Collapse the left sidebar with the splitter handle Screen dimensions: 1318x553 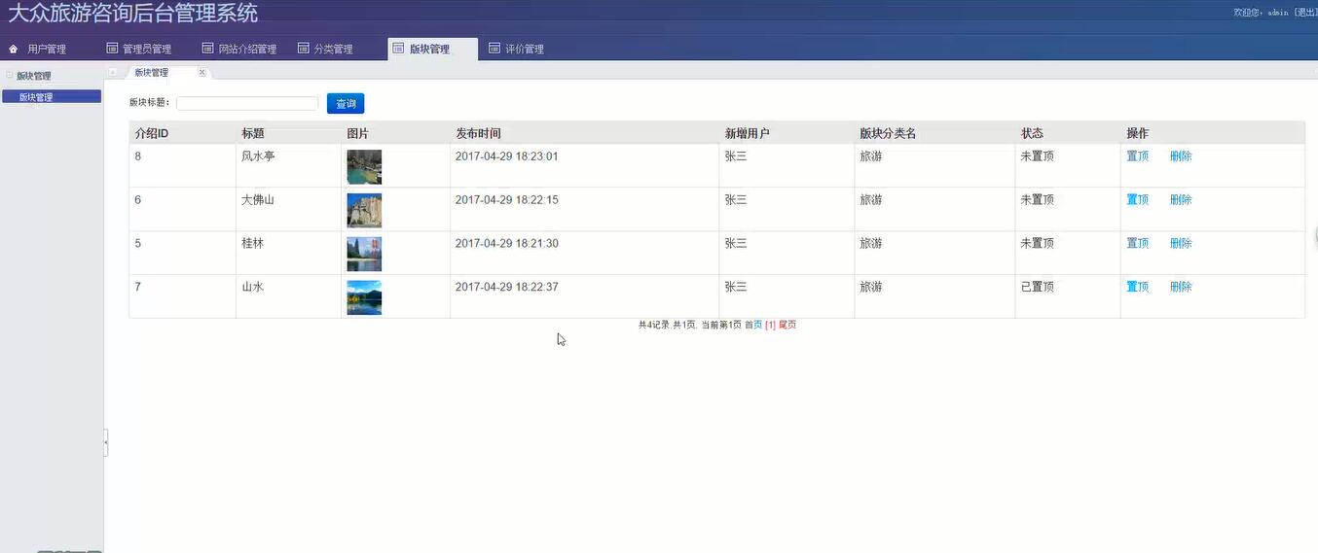coord(106,442)
